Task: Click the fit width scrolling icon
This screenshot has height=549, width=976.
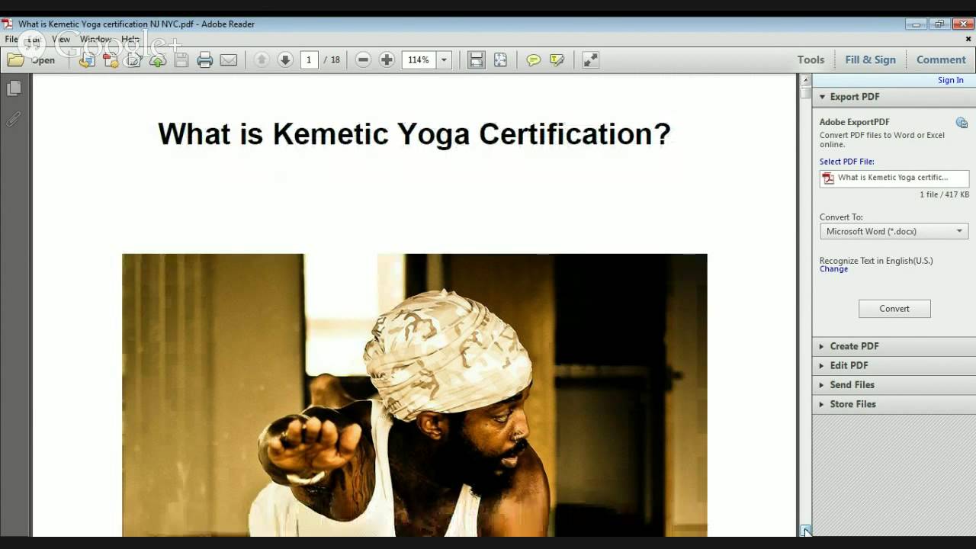Action: (477, 59)
